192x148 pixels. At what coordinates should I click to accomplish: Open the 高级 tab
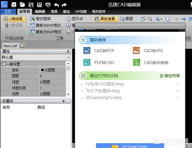pos(54,11)
